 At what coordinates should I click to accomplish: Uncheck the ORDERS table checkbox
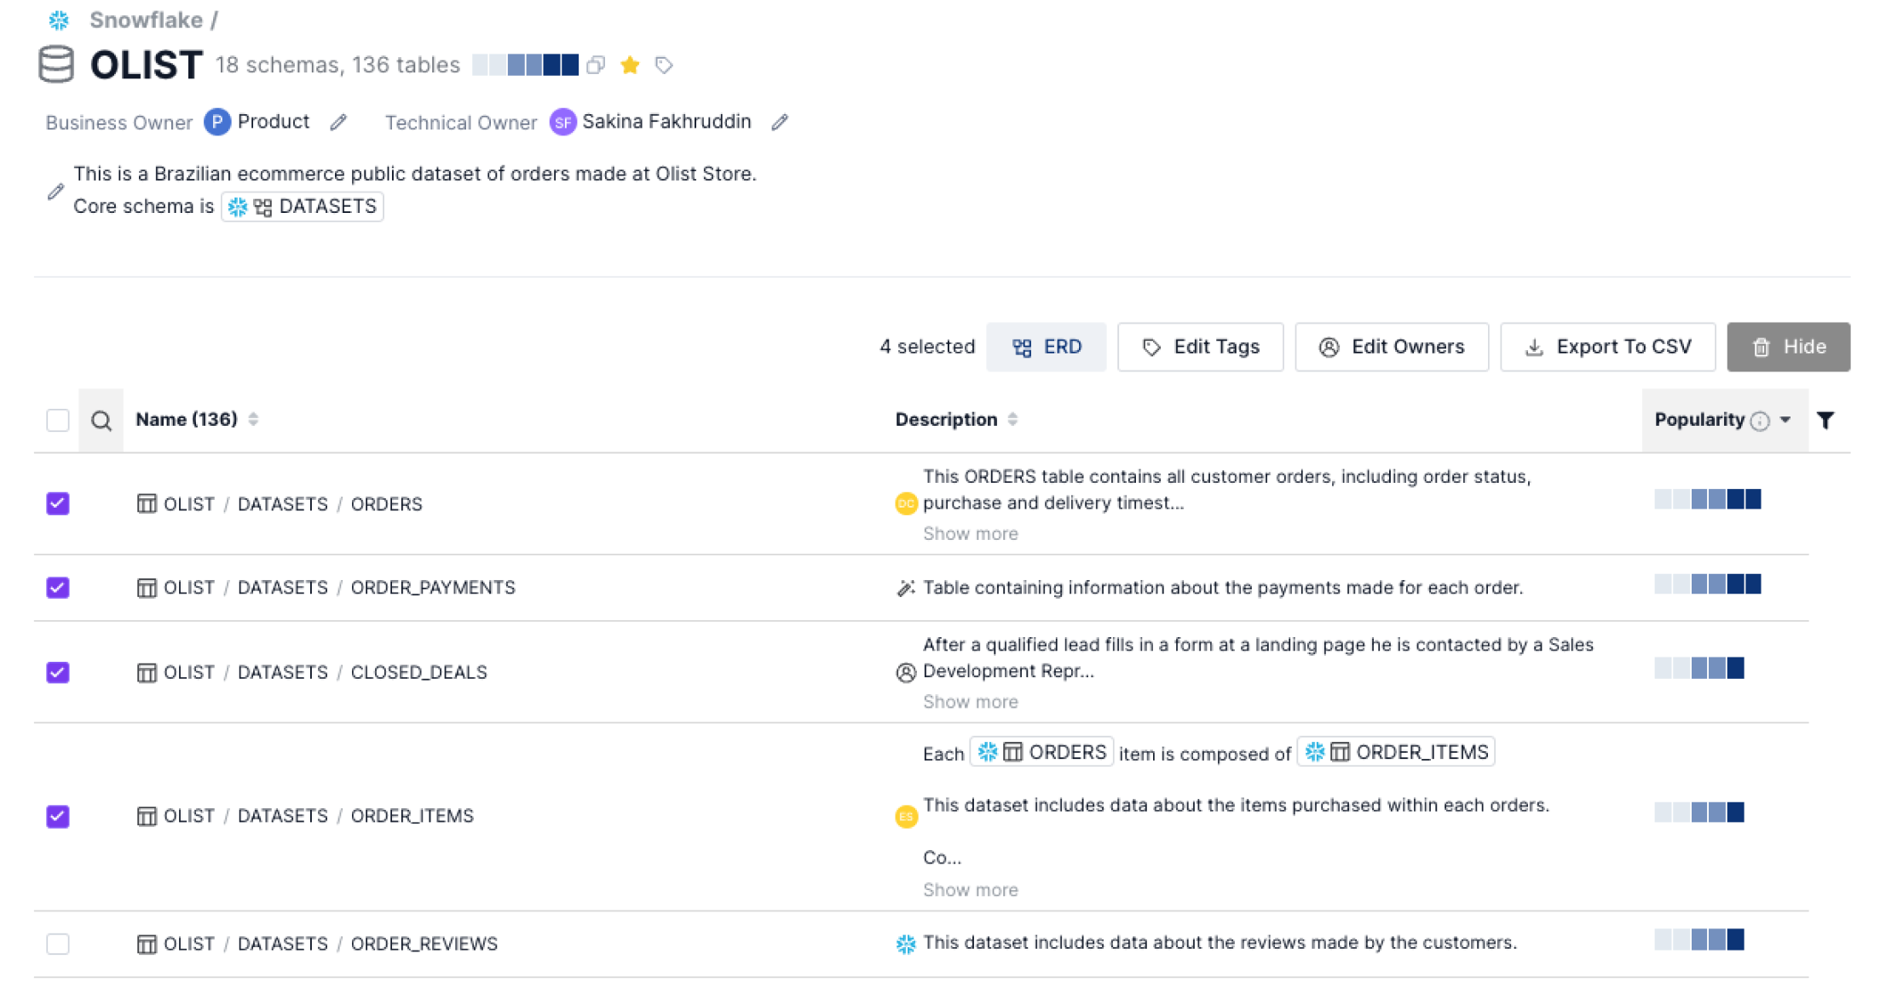pyautogui.click(x=58, y=503)
